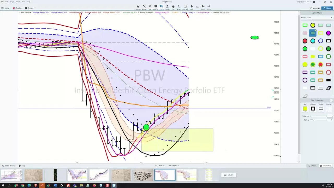
Task: Select the Fill tool
Action: (x=173, y=7)
